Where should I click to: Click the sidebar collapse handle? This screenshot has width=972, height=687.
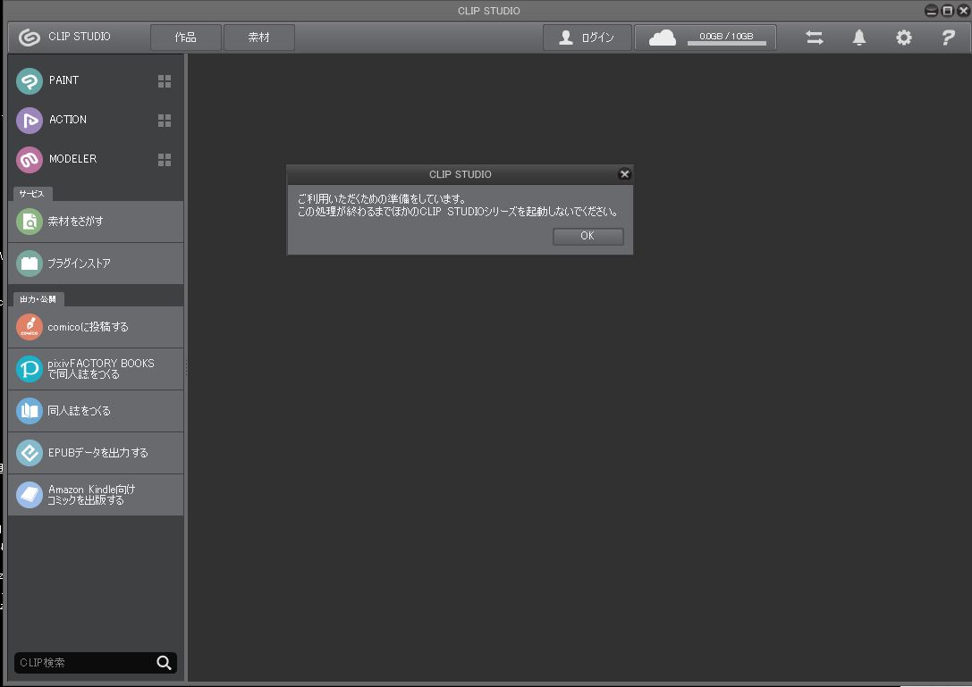point(186,369)
